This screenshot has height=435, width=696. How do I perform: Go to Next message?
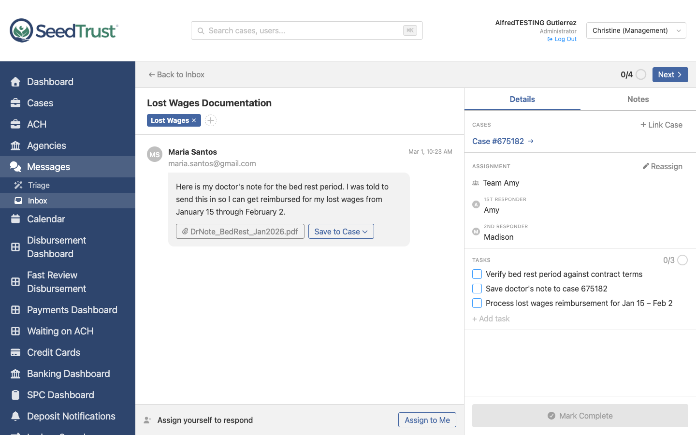click(x=670, y=74)
